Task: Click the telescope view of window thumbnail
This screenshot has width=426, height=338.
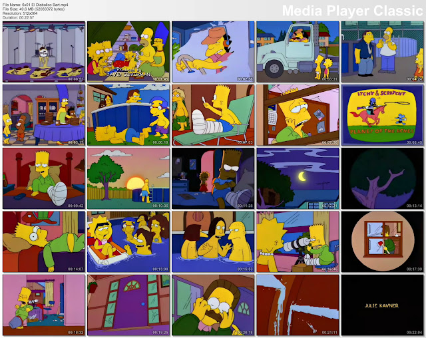Action: pos(383,242)
